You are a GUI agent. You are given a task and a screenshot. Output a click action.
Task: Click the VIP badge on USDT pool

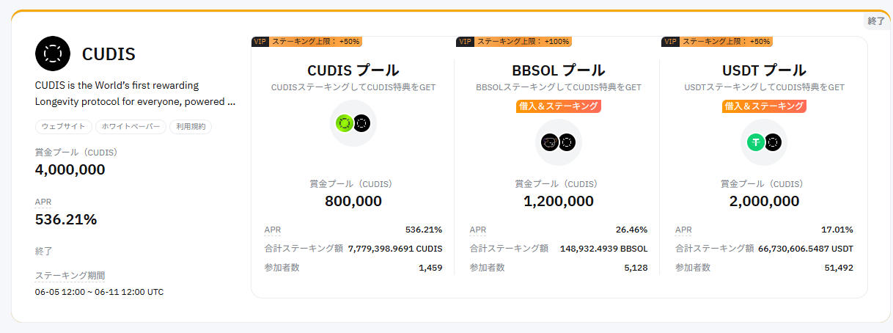pos(670,42)
